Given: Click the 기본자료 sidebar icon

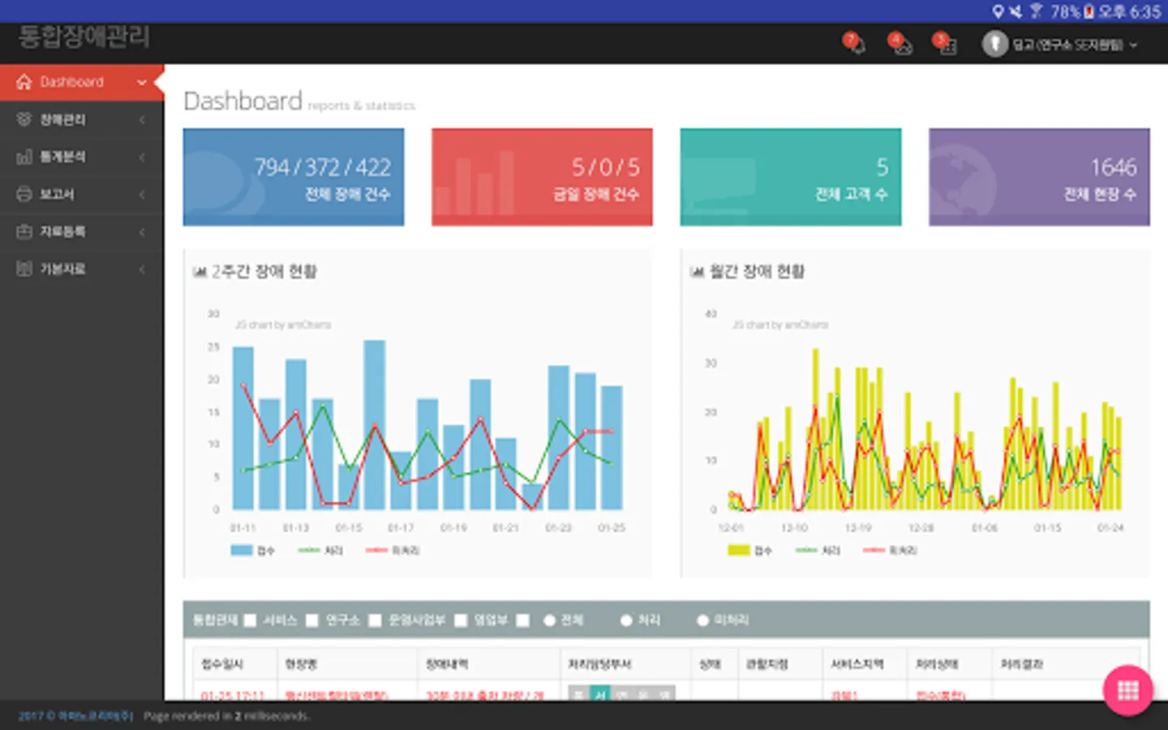Looking at the screenshot, I should 24,268.
